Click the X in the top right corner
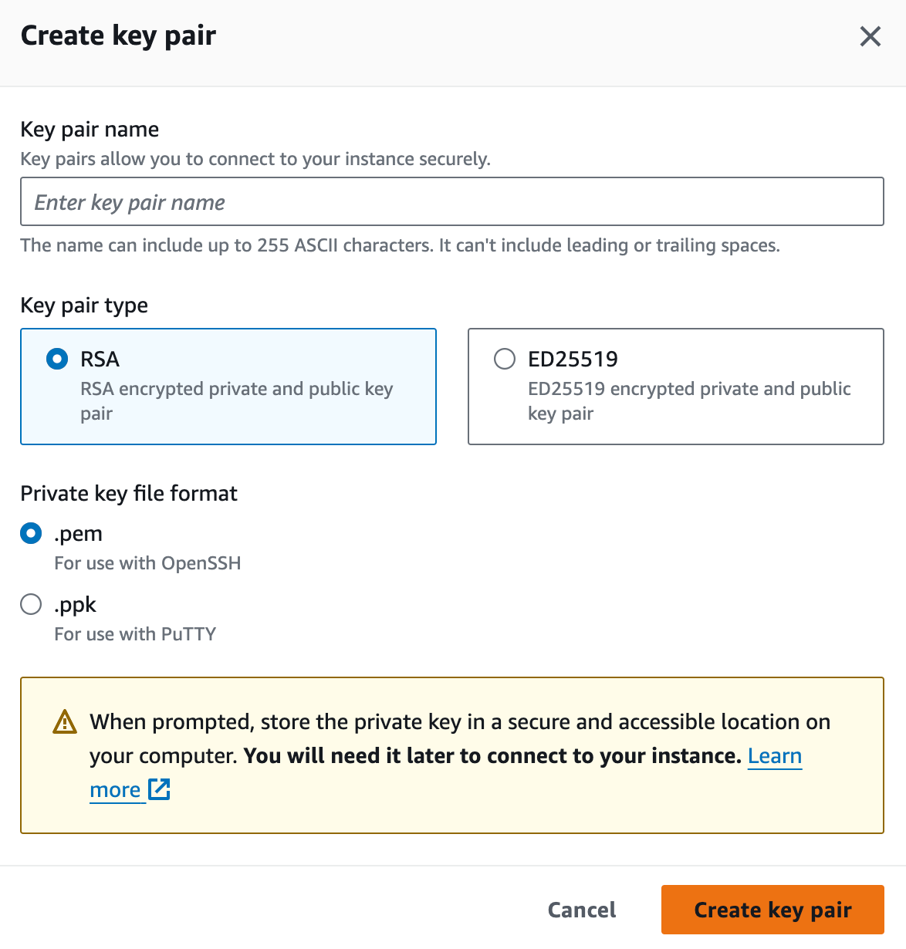The width and height of the screenshot is (906, 949). point(870,36)
